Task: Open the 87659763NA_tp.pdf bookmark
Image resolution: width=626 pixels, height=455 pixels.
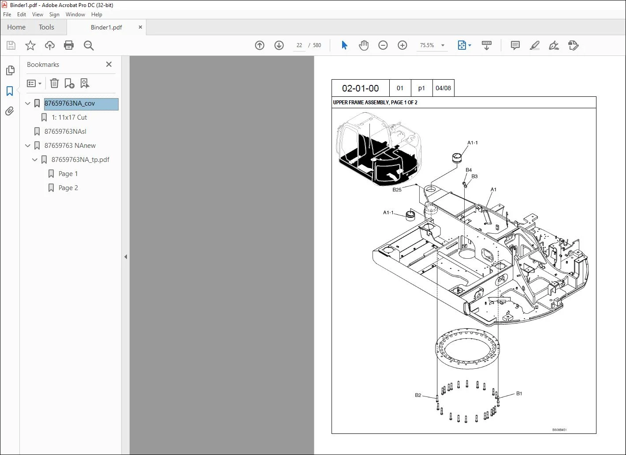Action: 80,160
